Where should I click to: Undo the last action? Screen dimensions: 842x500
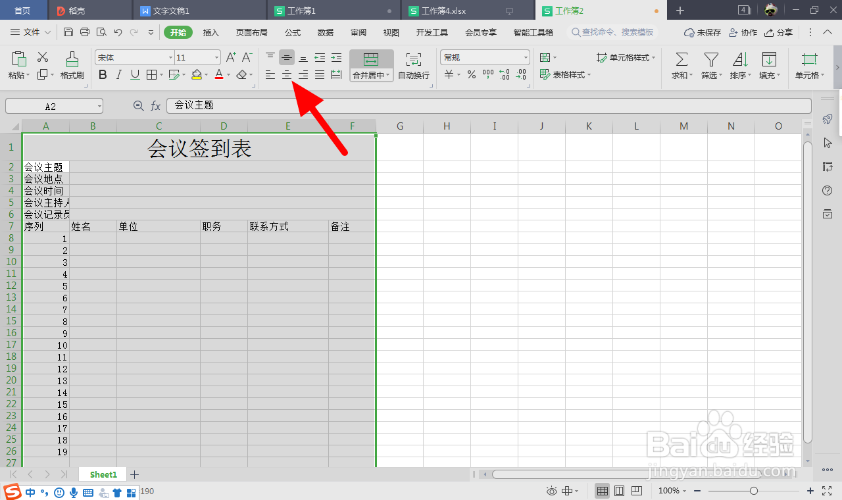(118, 32)
